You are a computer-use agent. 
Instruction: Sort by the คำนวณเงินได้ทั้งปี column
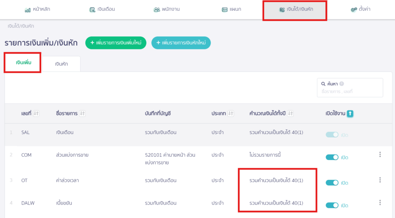(x=290, y=113)
